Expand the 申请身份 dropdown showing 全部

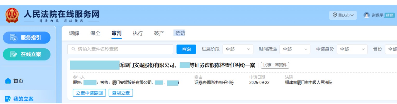pyautogui.click(x=352, y=49)
